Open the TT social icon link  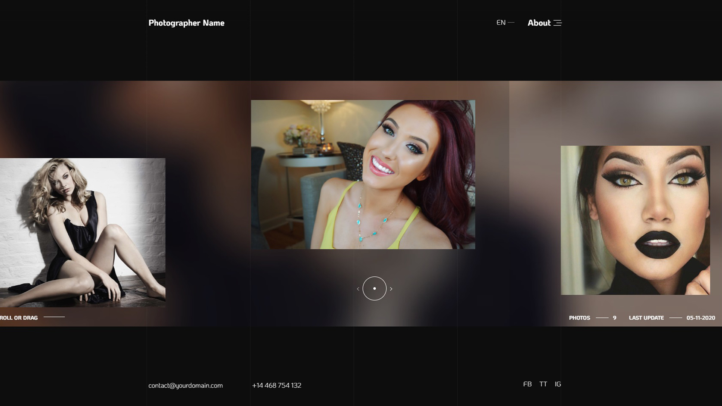pos(543,384)
